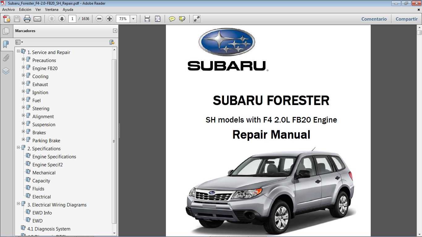Screen dimensions: 422x237
Task: Open the EWD Info bookmark
Action: tap(42, 213)
